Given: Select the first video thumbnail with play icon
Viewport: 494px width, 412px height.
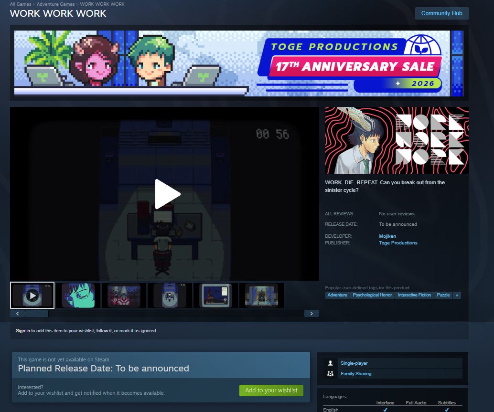Looking at the screenshot, I should tap(32, 295).
